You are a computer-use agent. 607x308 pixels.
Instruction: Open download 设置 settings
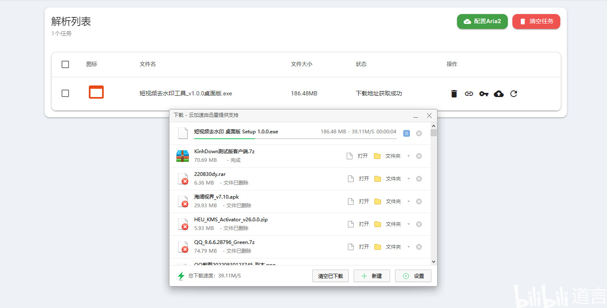pyautogui.click(x=413, y=276)
